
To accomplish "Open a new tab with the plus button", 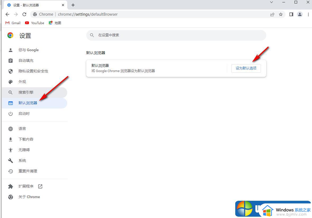I will [73, 5].
